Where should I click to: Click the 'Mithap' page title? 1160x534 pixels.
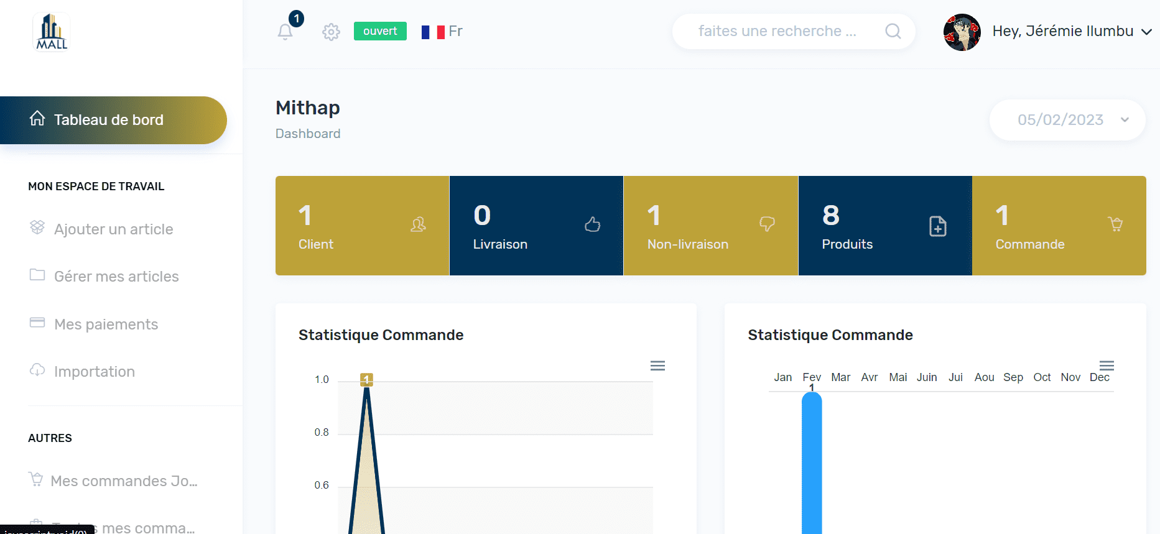[308, 108]
